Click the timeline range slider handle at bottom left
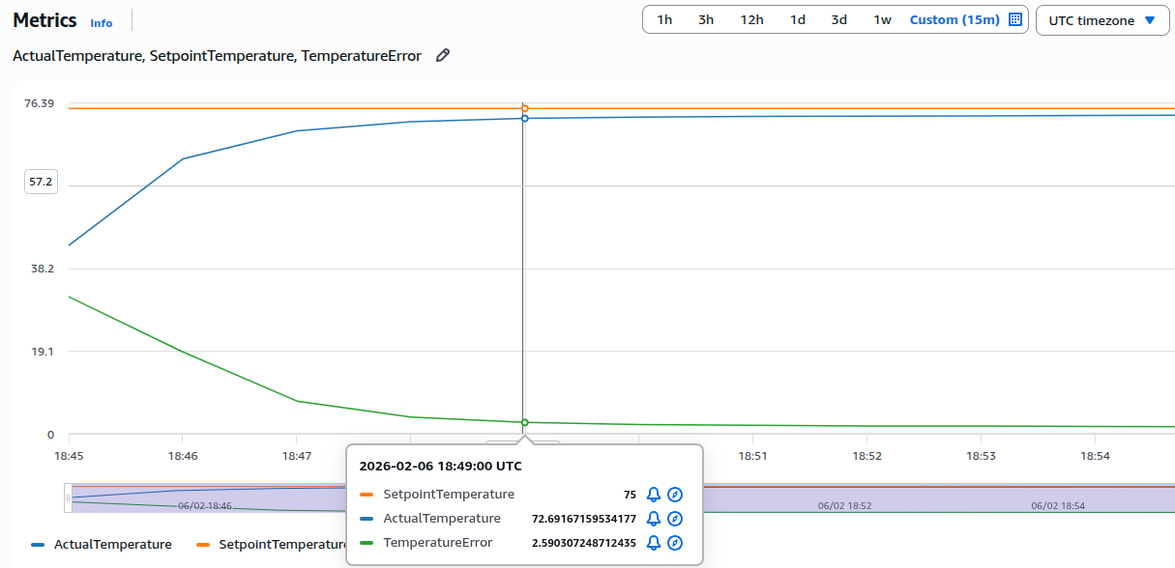The width and height of the screenshot is (1175, 568). [x=67, y=498]
